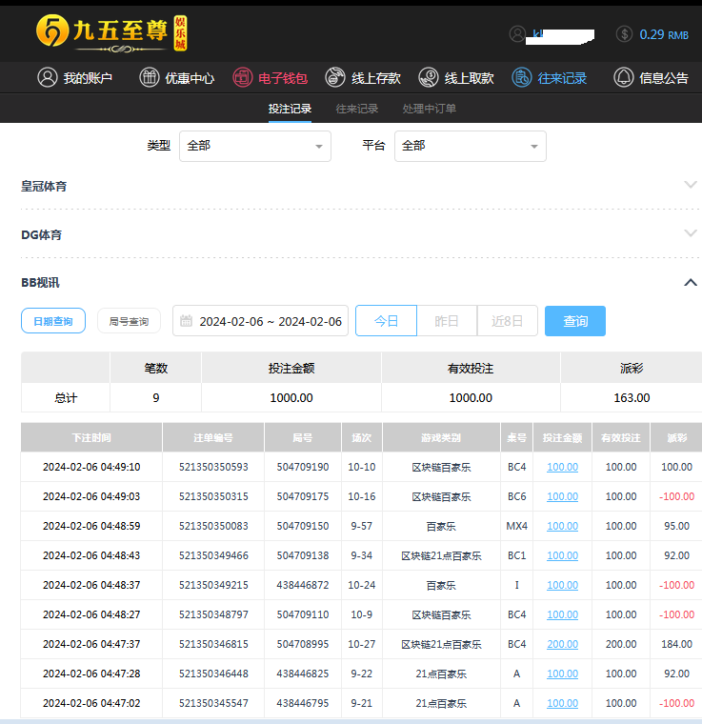Open 线上存款 deposit icon

click(x=335, y=78)
